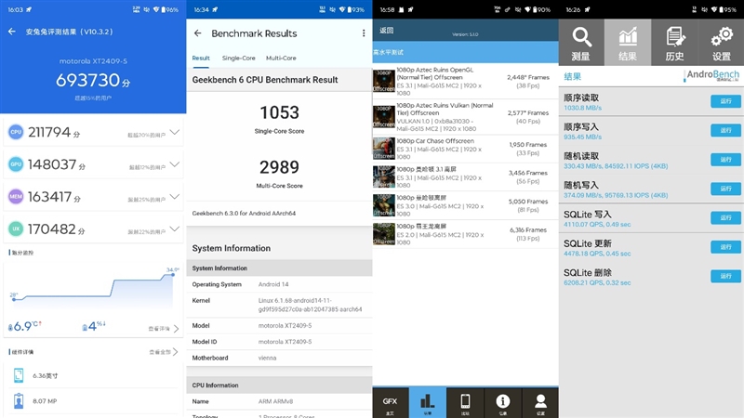Screen dimensions: 744x418
Task: Select the Motherboard vienna row
Action: (280, 358)
